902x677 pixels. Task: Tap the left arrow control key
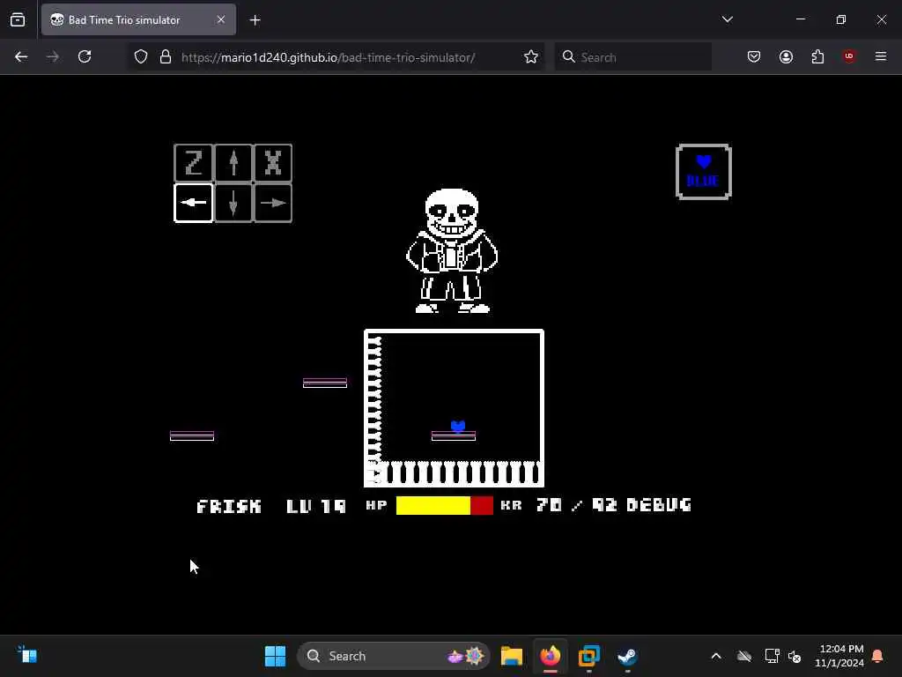pos(193,203)
